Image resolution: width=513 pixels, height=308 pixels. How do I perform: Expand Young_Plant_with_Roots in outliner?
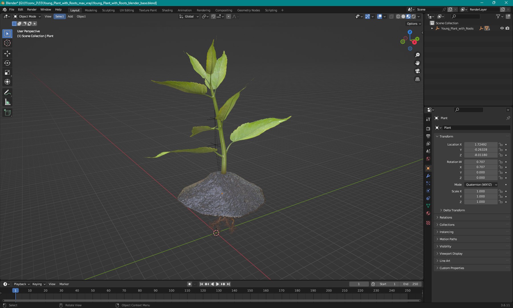[432, 29]
